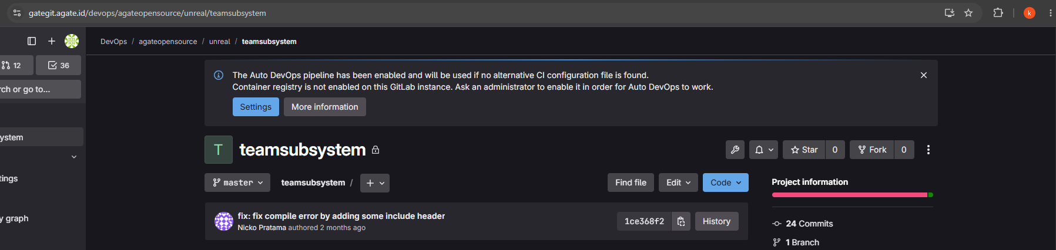Toggle the sidebar panel icon
The image size is (1056, 250).
[x=32, y=41]
